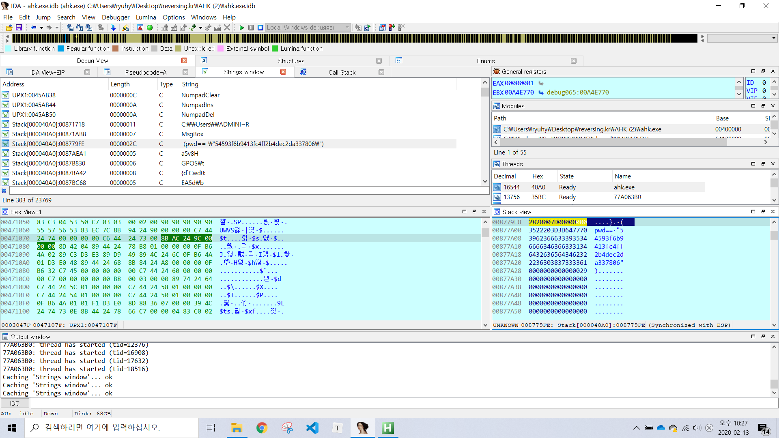Screen dimensions: 779x438
Task: Pause the debugged process
Action: [251, 28]
